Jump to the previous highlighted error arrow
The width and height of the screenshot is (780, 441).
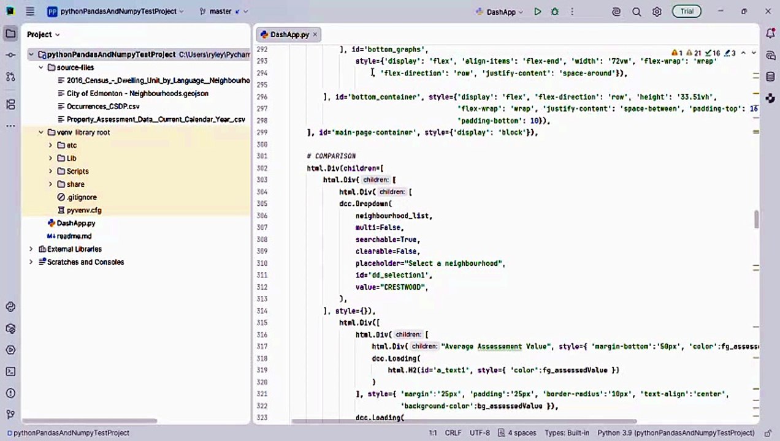pos(743,53)
